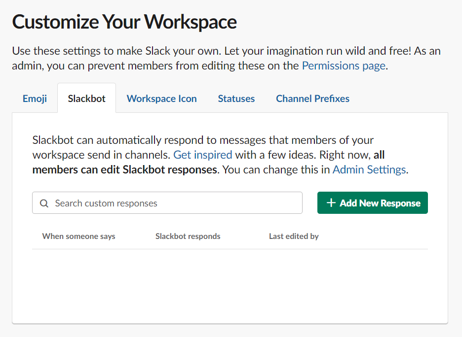The height and width of the screenshot is (337, 462).
Task: Click the Add New Response button
Action: tap(373, 203)
